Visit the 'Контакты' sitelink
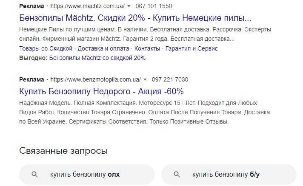 point(147,48)
